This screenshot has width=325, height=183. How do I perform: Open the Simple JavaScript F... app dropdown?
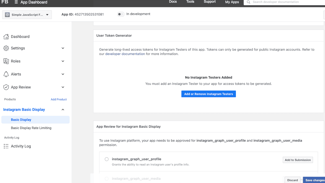pyautogui.click(x=27, y=15)
